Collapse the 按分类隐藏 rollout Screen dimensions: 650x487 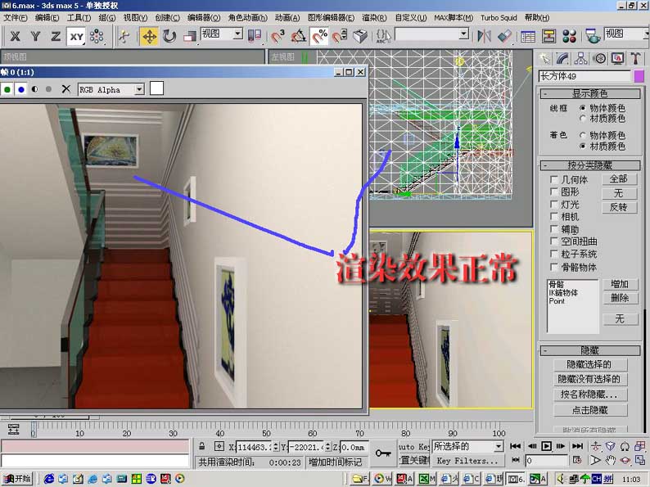coord(590,165)
